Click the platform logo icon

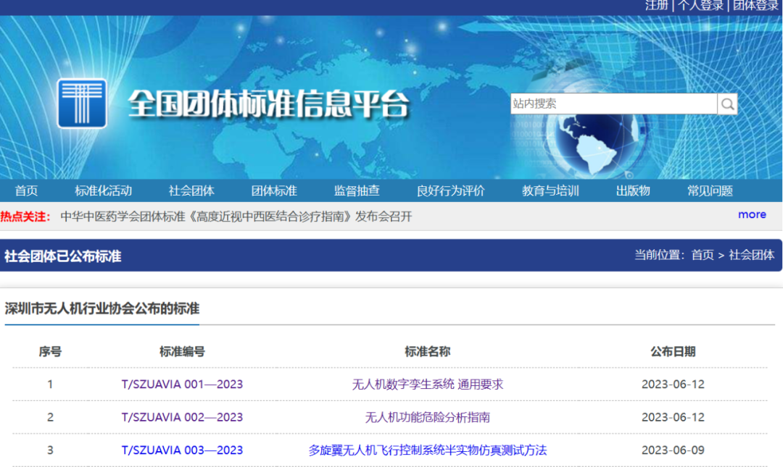point(82,104)
